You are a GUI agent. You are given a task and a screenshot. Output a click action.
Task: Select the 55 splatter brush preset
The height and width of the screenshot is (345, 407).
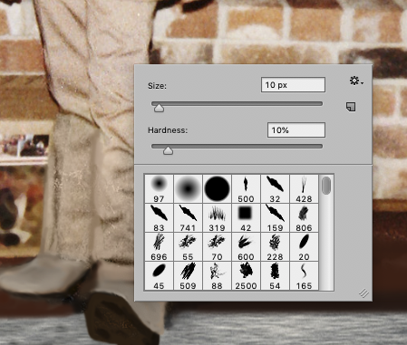(188, 246)
